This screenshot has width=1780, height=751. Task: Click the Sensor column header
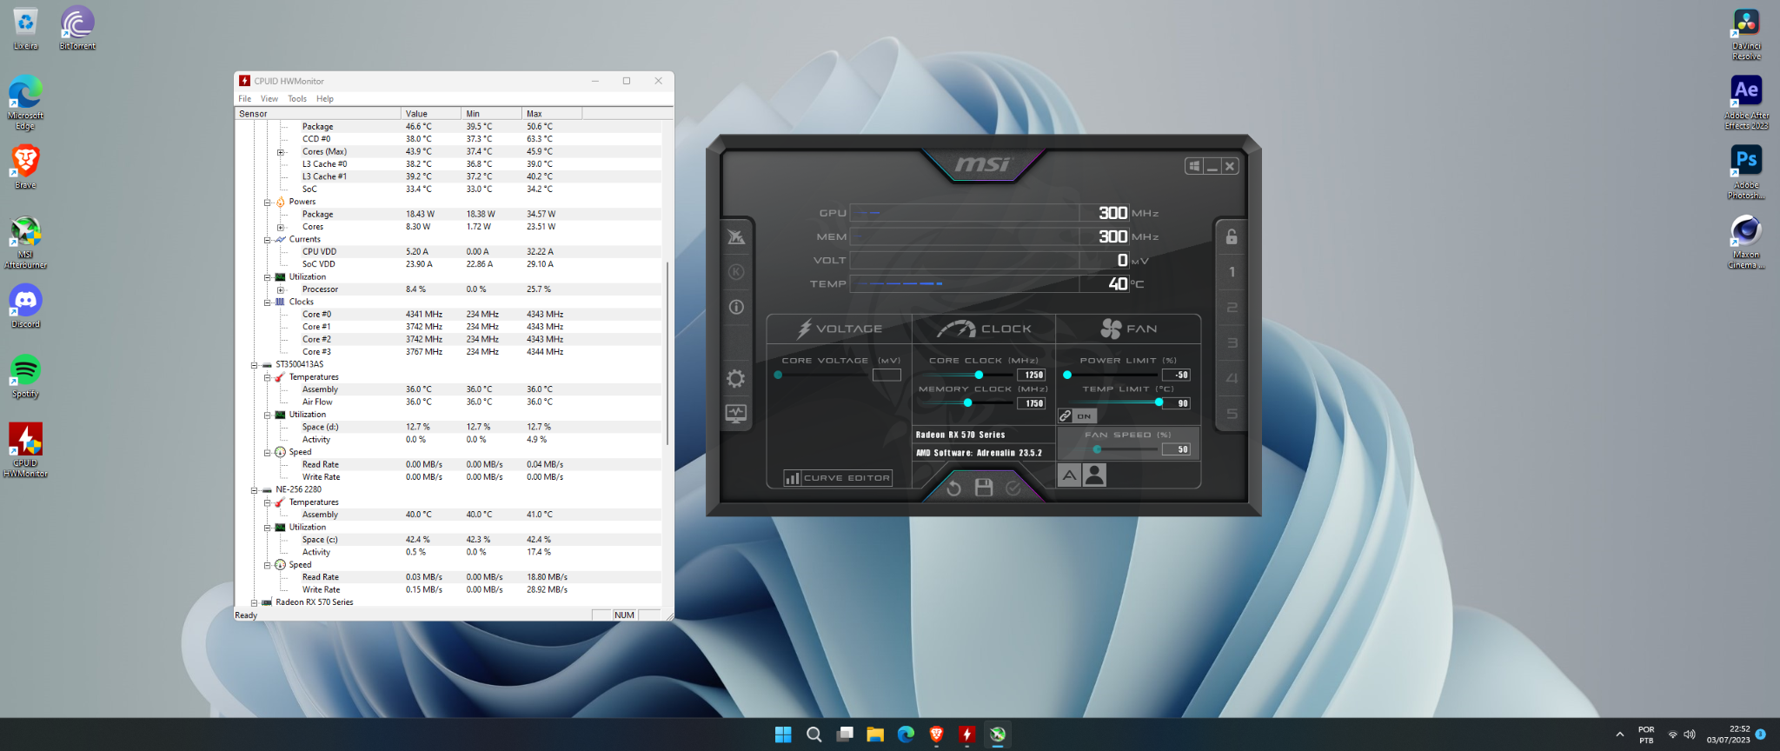[x=318, y=114]
